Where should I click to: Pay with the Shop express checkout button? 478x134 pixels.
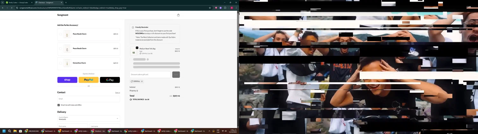tap(67, 80)
